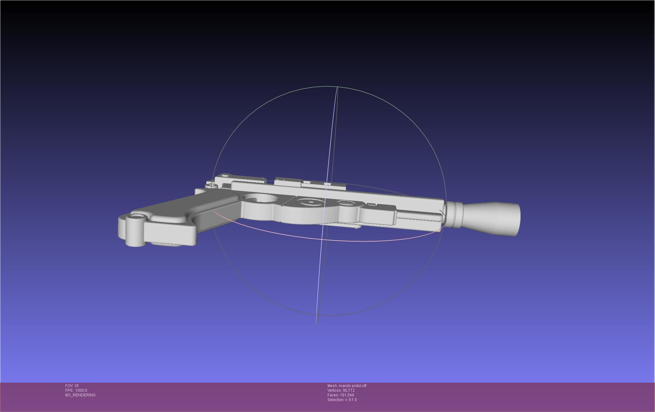655x412 pixels.
Task: Click the 'Vertices: 90,772' info text
Action: click(341, 390)
